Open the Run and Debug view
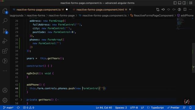The image size is (195, 110). (x=5, y=41)
